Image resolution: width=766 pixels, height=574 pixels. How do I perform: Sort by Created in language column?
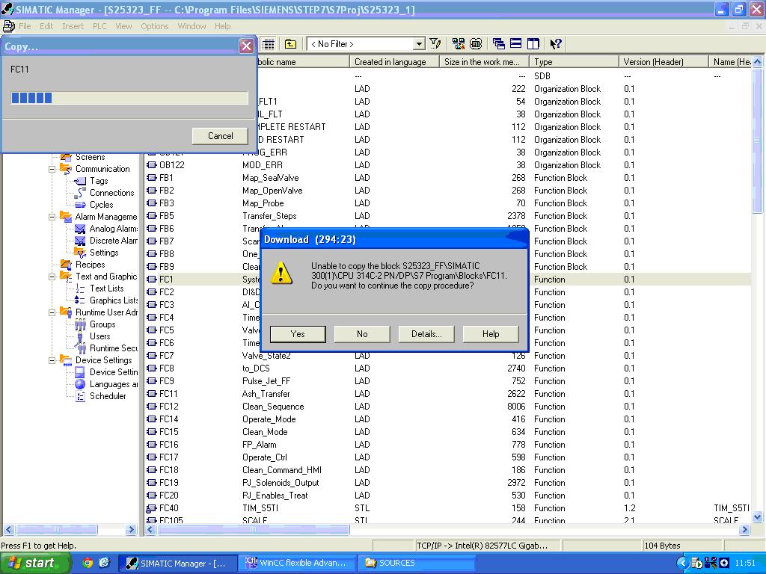click(x=394, y=62)
